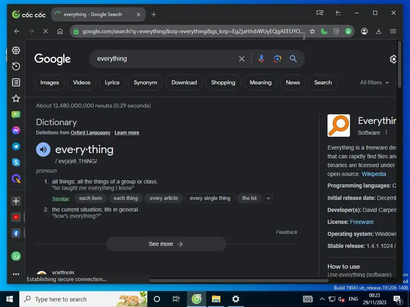Play pronunciation audio for everything
Image resolution: width=410 pixels, height=307 pixels.
[43, 150]
